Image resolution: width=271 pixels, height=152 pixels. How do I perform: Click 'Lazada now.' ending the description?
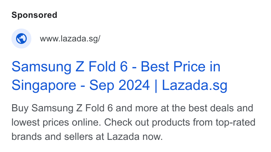point(135,137)
